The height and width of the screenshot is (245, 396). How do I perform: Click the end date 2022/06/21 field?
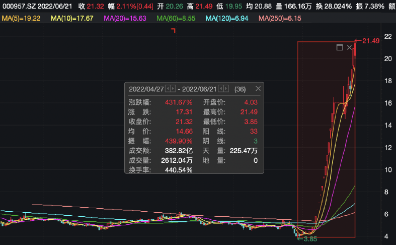coord(199,89)
